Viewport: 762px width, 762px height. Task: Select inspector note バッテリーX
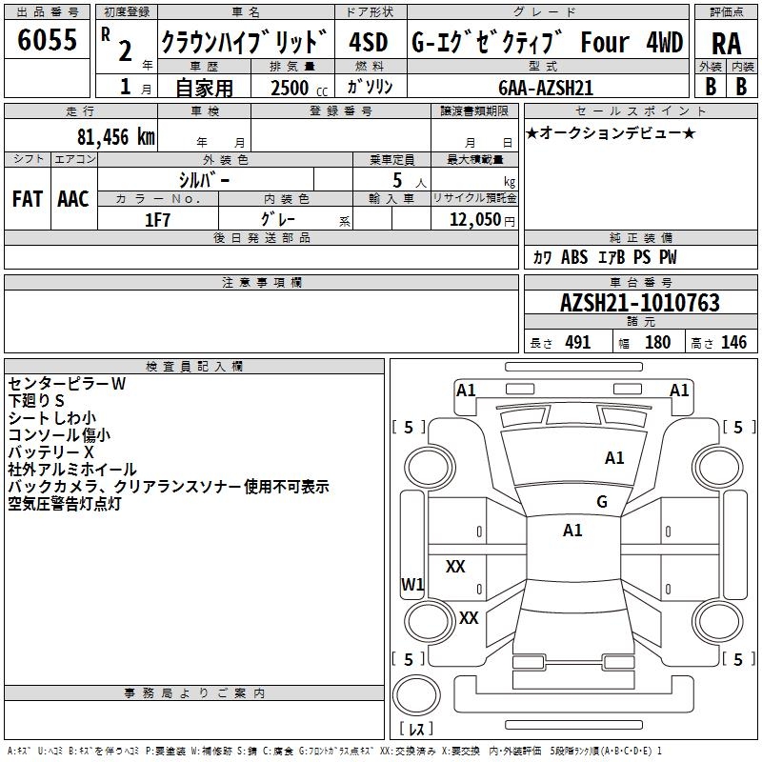coord(50,451)
